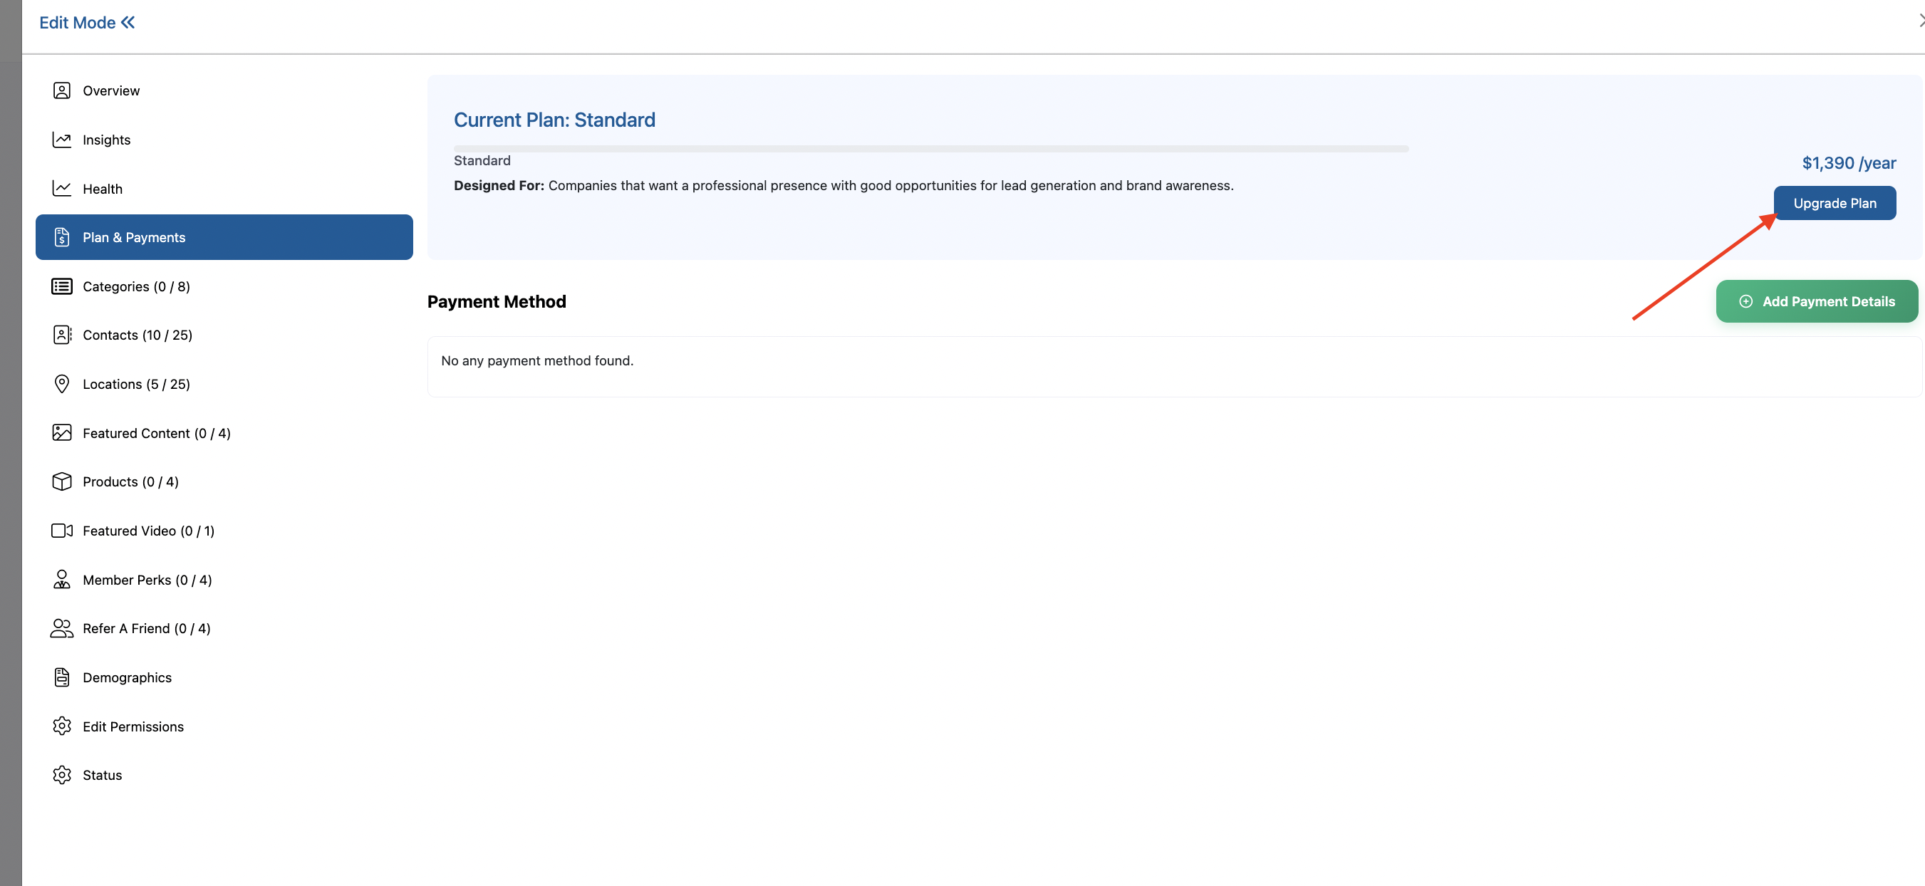The width and height of the screenshot is (1925, 886).
Task: Select the Demographics menu item
Action: [x=127, y=677]
